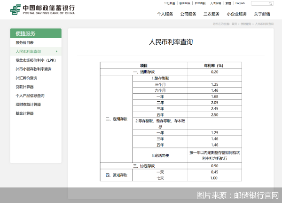Click the 一、活期存款 row label
Screen dimensions: 282x203
(144, 72)
